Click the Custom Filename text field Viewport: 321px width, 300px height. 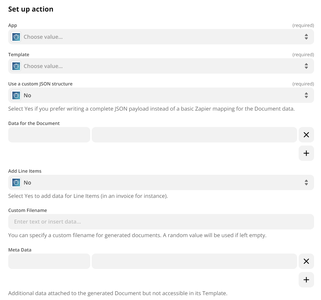click(x=161, y=222)
